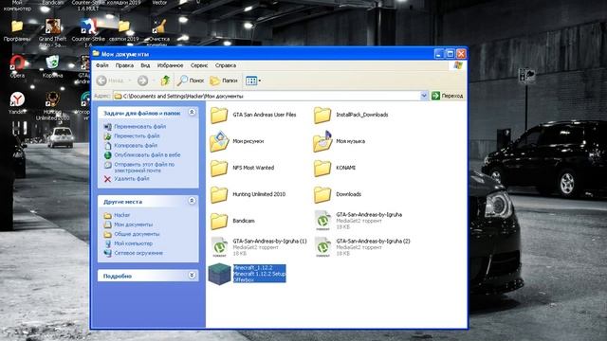607x341 pixels.
Task: Click the Переход go button
Action: click(x=447, y=96)
